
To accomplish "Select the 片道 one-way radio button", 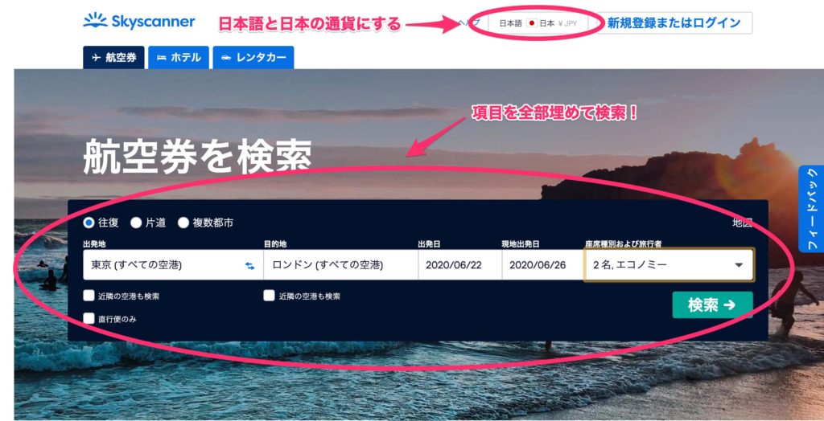I will 136,223.
